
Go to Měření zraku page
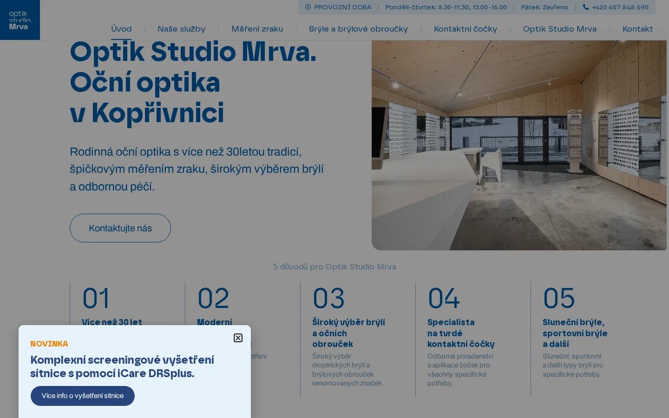[x=257, y=29]
